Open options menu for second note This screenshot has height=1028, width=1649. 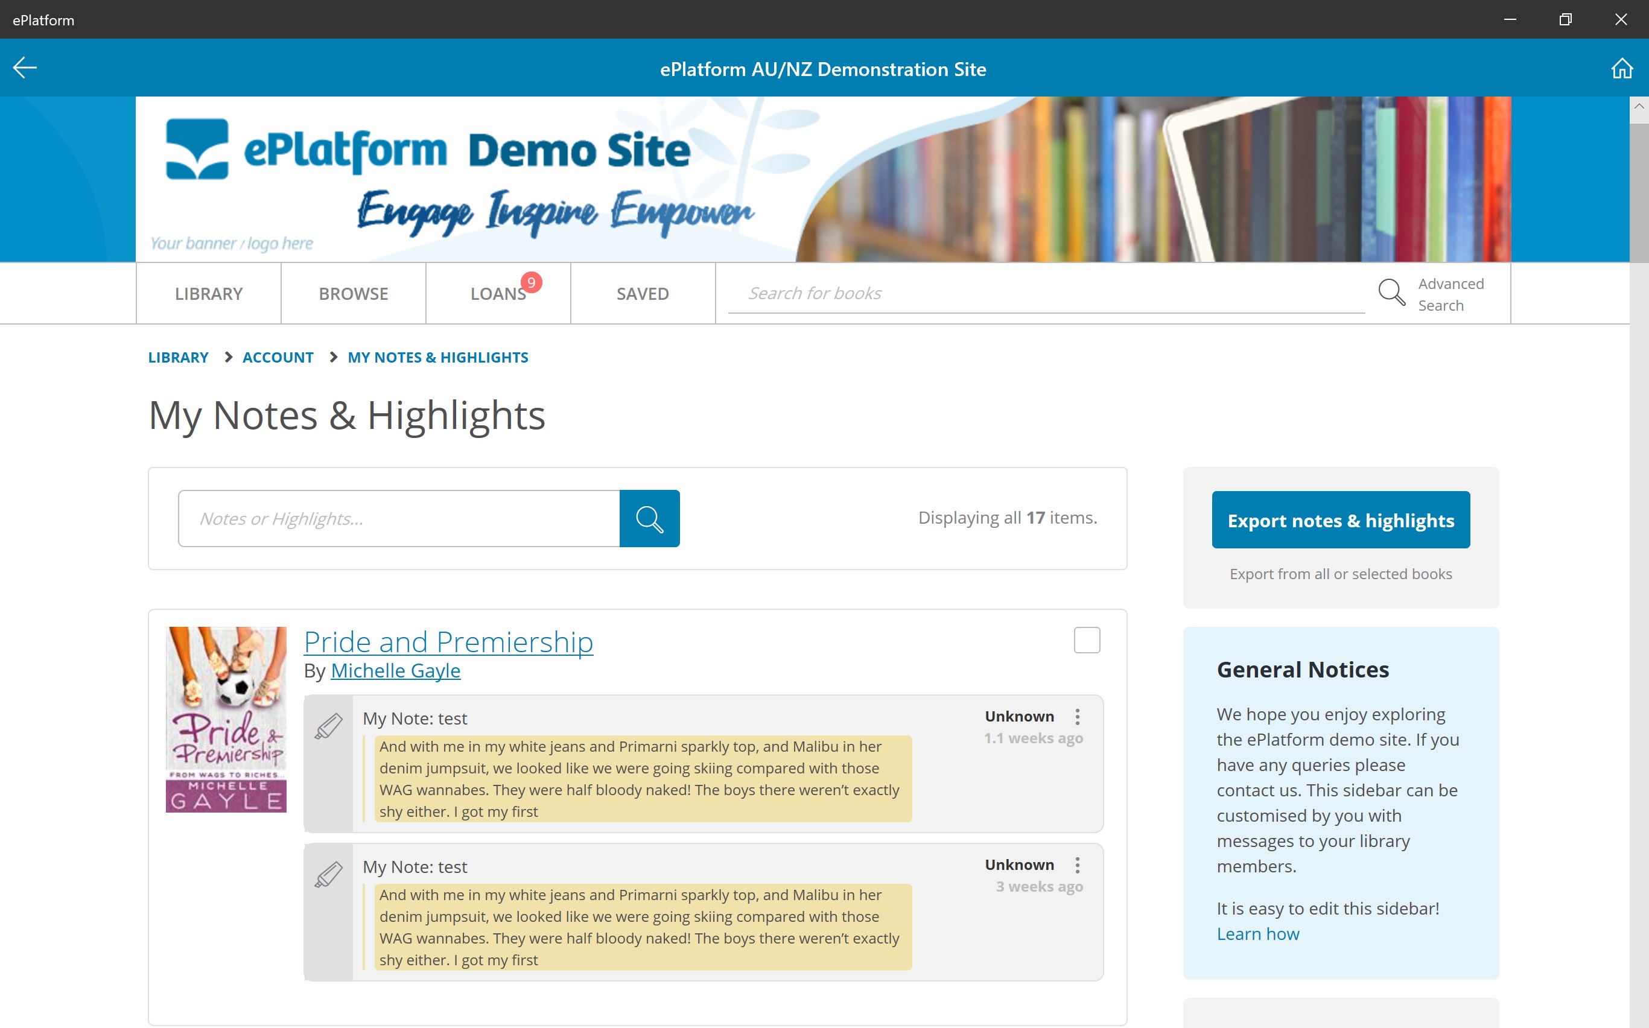tap(1077, 865)
